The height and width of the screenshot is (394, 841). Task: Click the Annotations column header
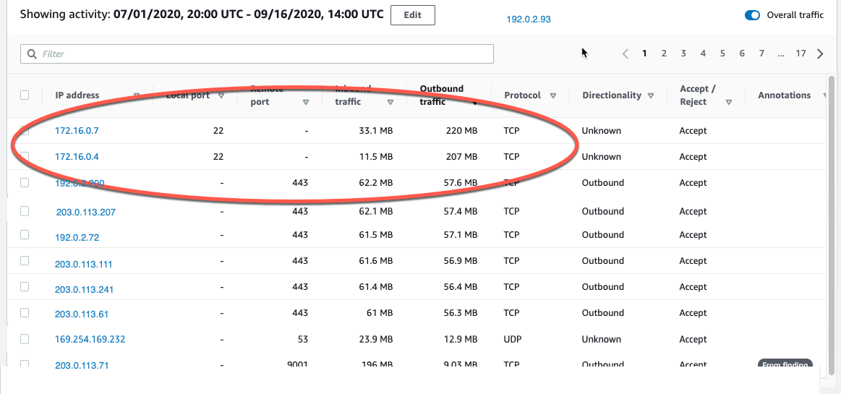pyautogui.click(x=784, y=95)
